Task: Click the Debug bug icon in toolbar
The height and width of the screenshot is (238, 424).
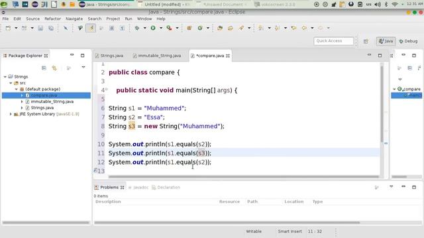Action: tap(137, 28)
